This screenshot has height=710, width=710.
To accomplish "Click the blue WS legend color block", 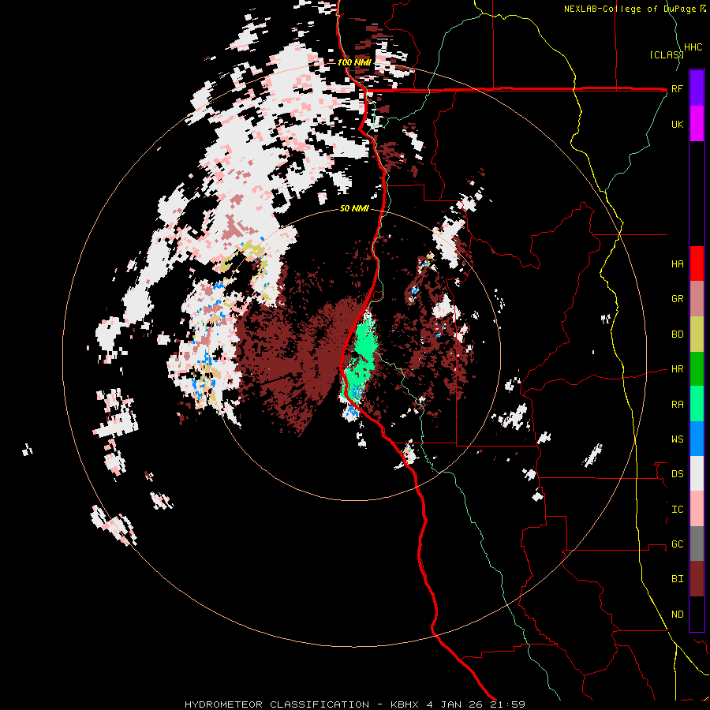I will (697, 439).
